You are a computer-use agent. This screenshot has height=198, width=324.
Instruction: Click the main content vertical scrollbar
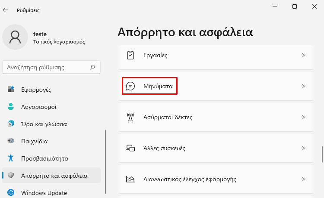click(322, 155)
